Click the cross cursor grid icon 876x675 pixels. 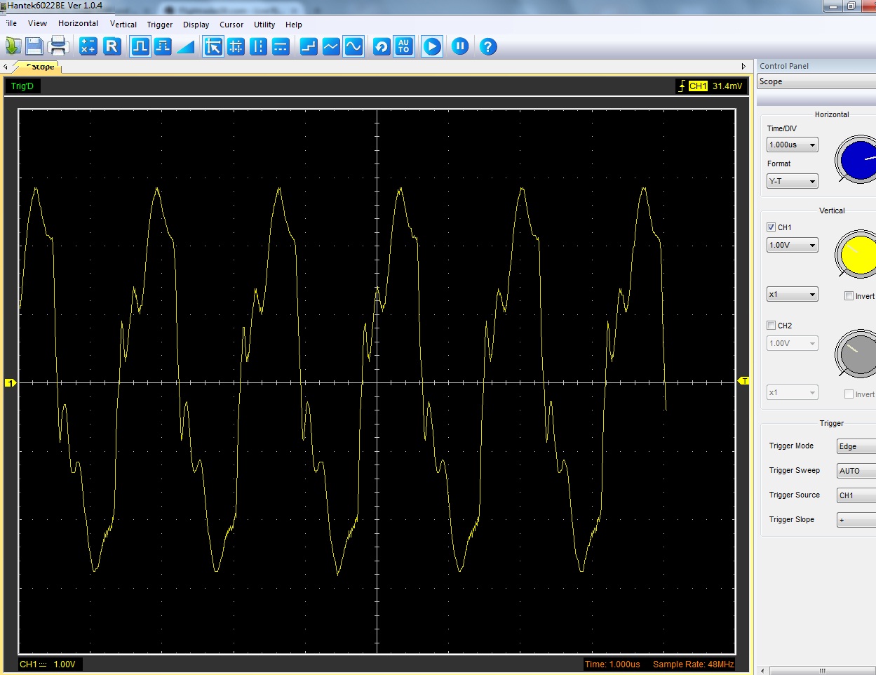tap(236, 46)
